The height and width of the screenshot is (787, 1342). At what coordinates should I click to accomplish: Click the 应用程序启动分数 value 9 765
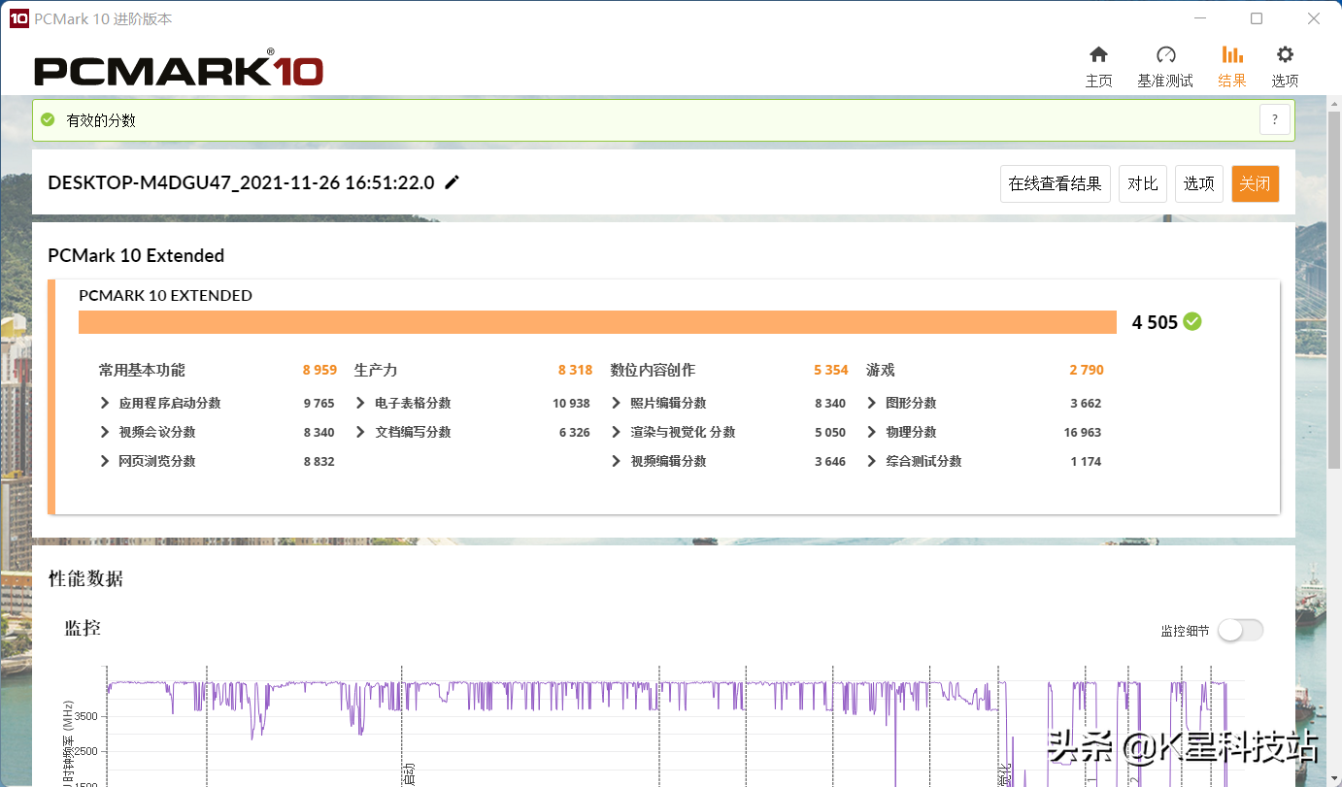(319, 403)
